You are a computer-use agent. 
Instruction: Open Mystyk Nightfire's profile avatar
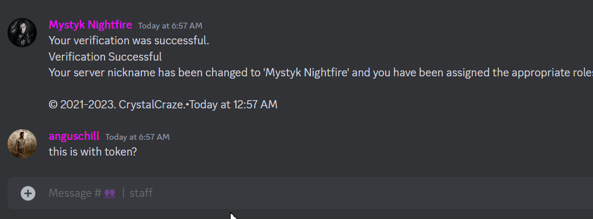click(22, 33)
